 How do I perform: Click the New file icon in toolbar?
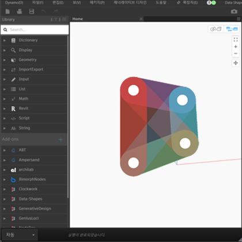7,12
